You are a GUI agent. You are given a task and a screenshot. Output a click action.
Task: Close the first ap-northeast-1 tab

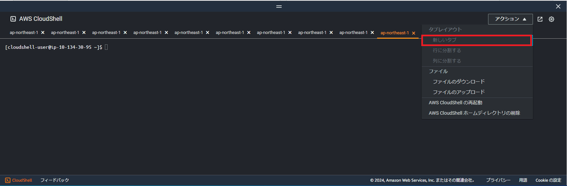43,33
